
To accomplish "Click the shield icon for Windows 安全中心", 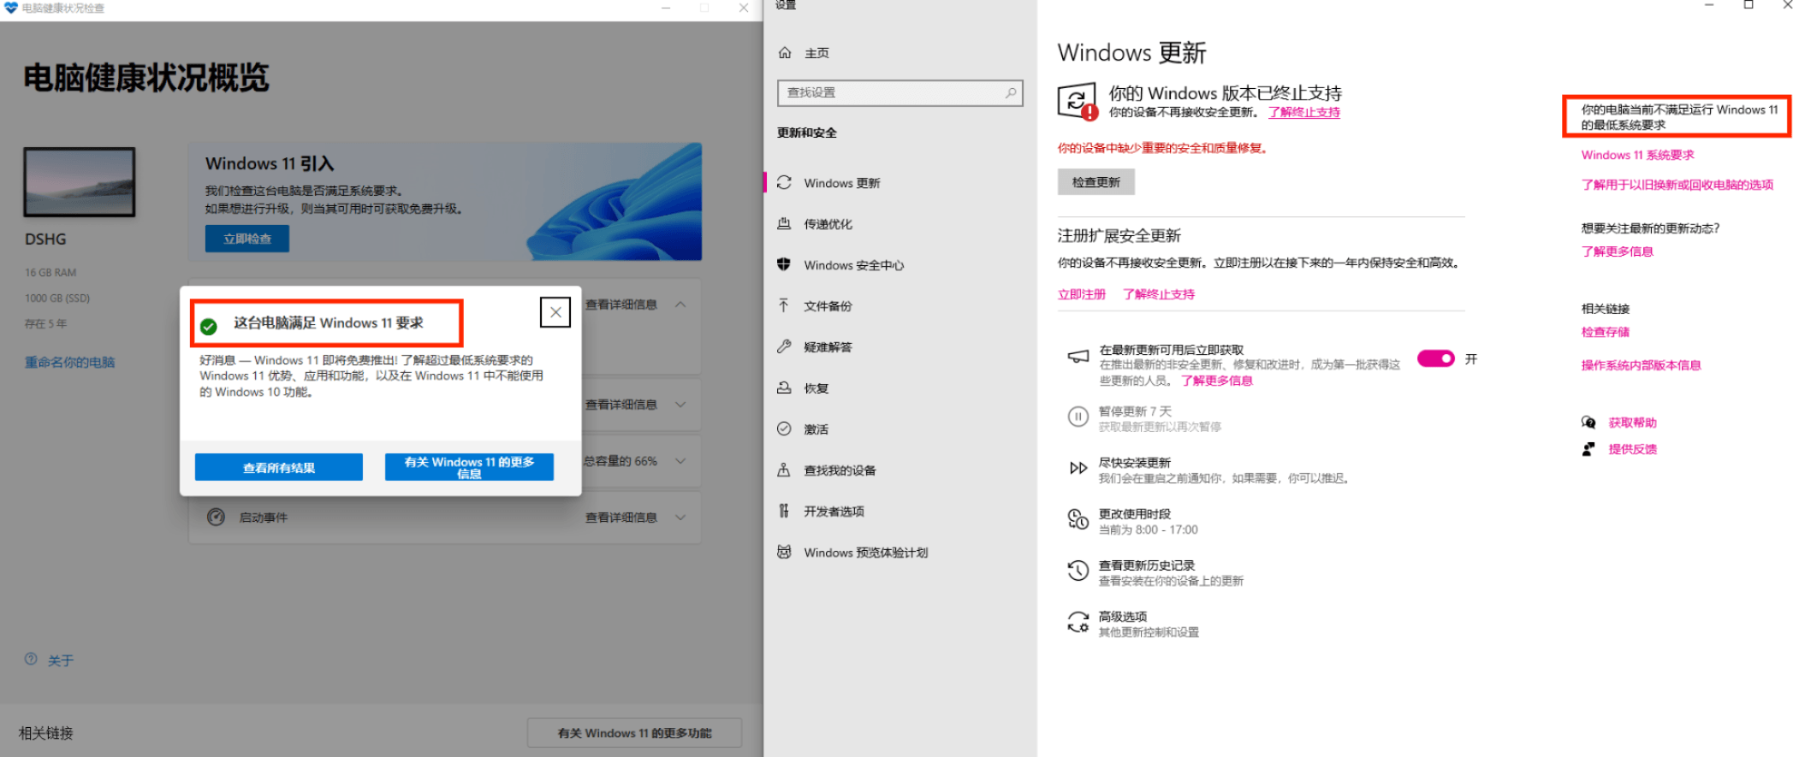I will [784, 264].
